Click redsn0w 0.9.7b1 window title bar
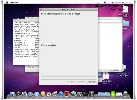 pyautogui.click(x=68, y=9)
